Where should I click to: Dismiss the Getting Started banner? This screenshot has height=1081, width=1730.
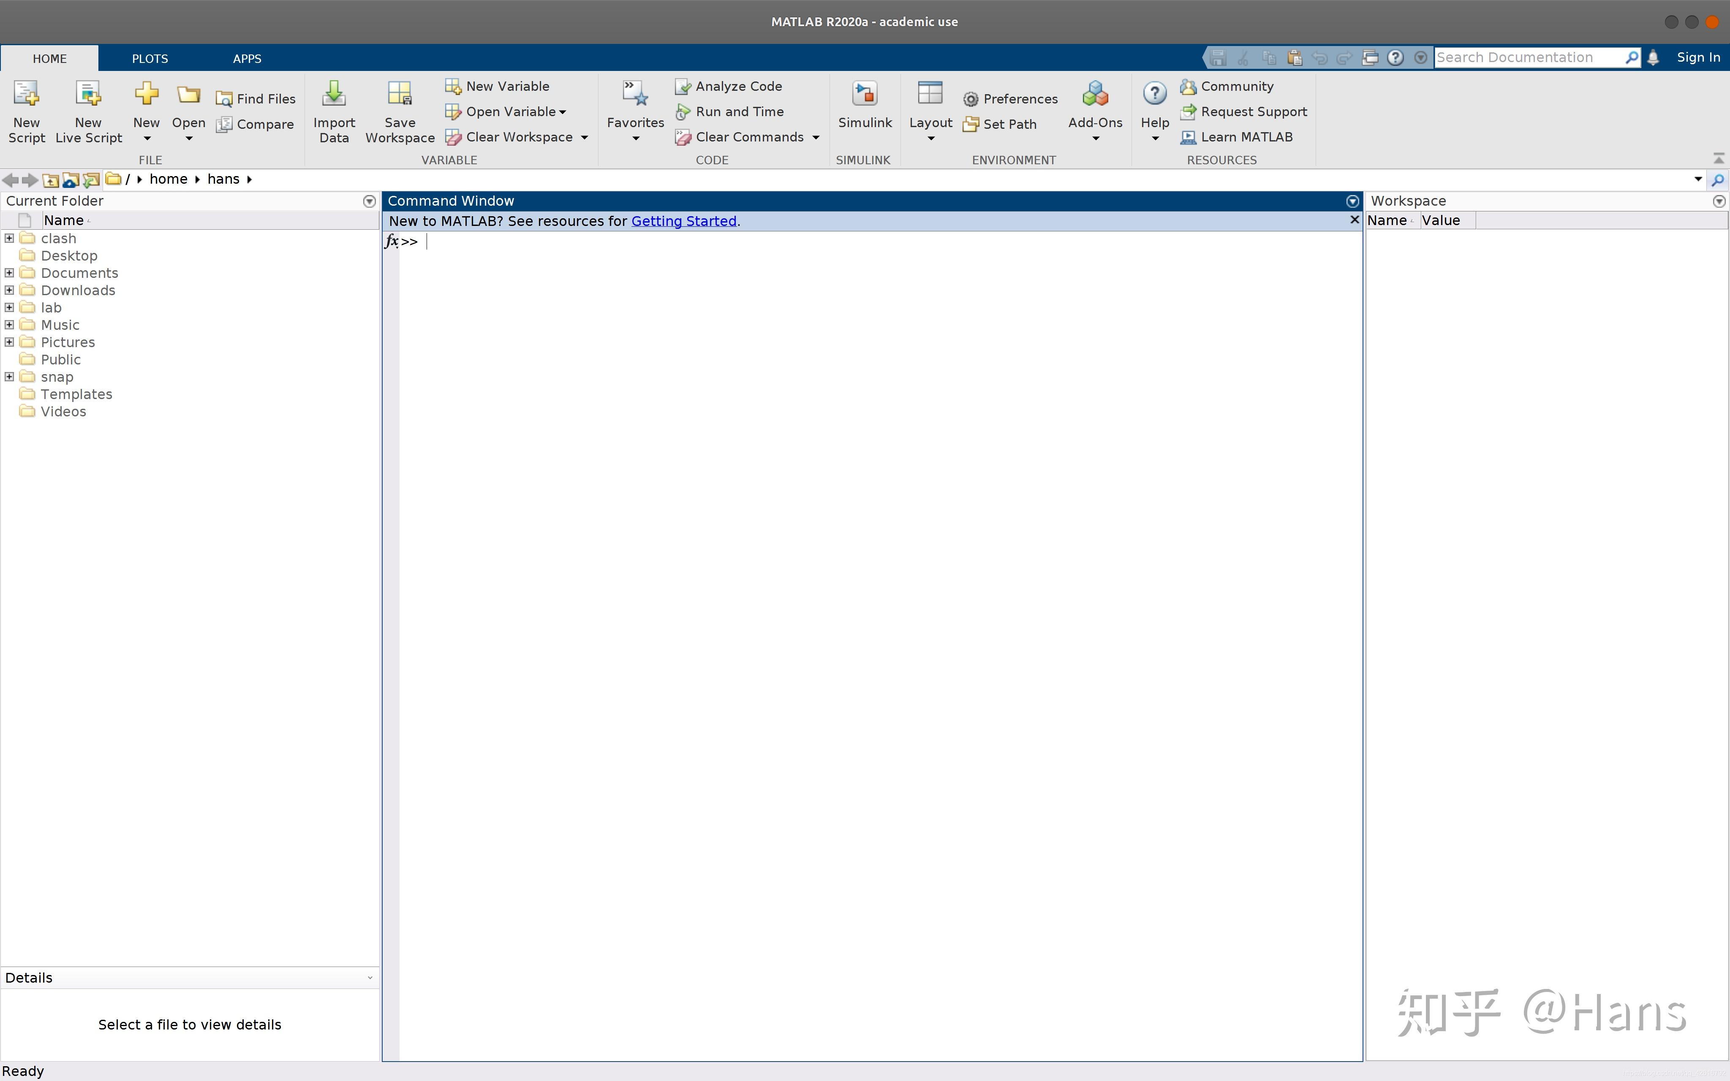click(x=1354, y=220)
